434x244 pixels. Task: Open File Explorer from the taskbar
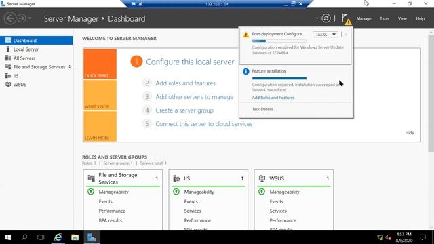click(x=75, y=237)
